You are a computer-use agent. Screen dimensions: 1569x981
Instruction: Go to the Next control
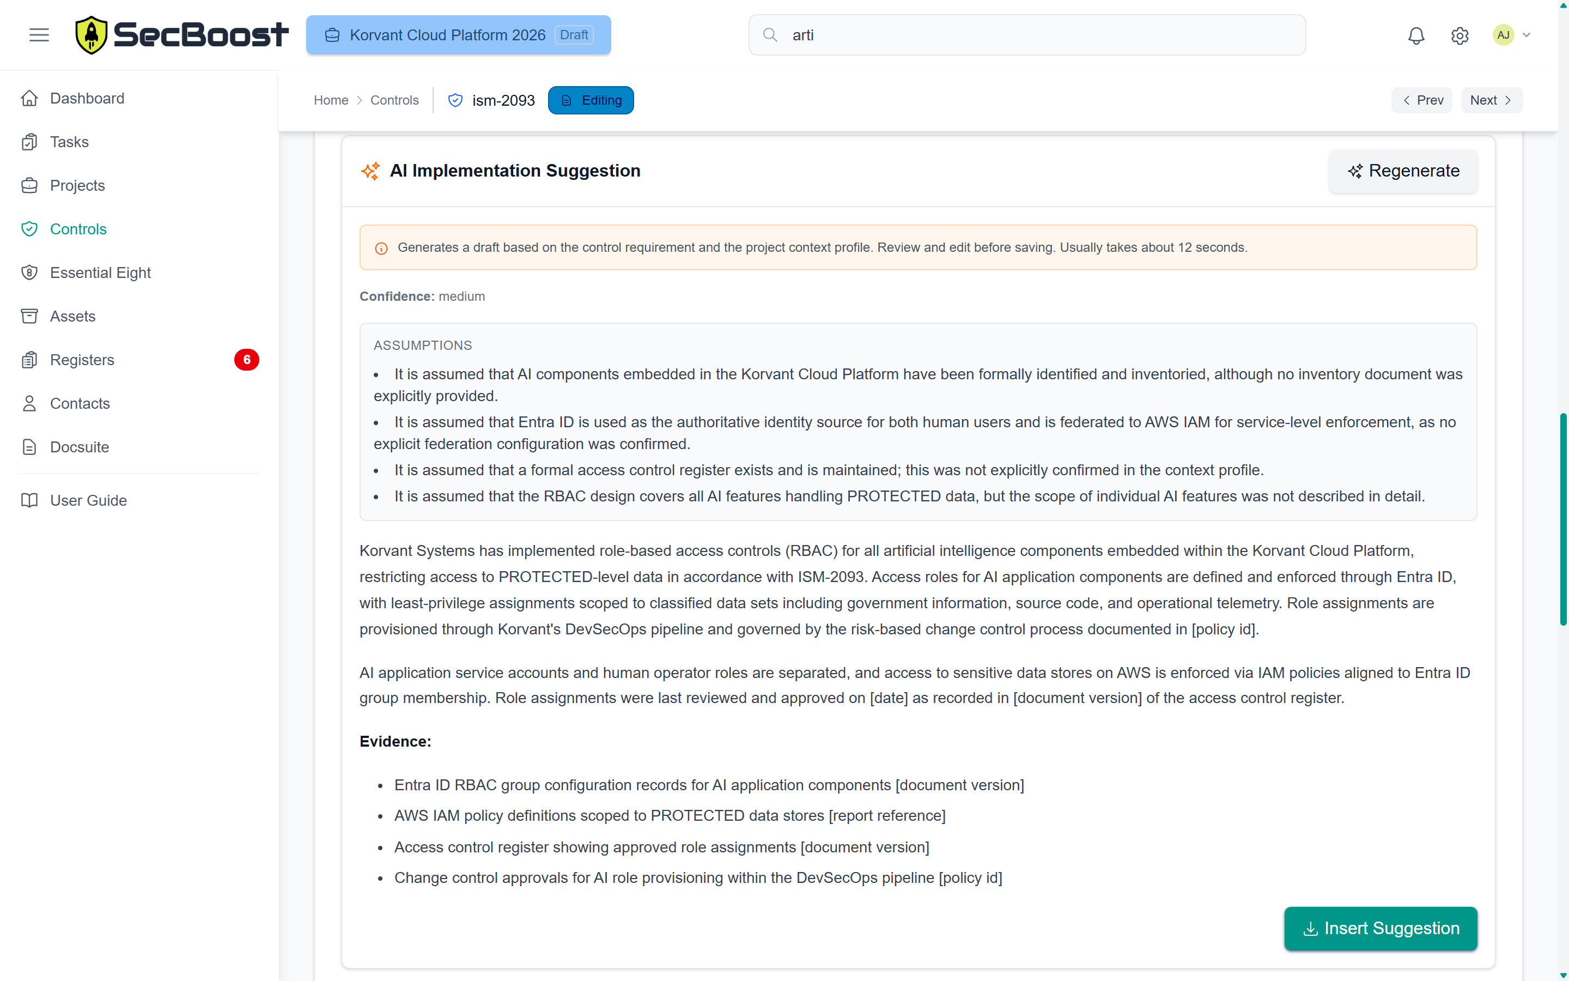[x=1491, y=101]
